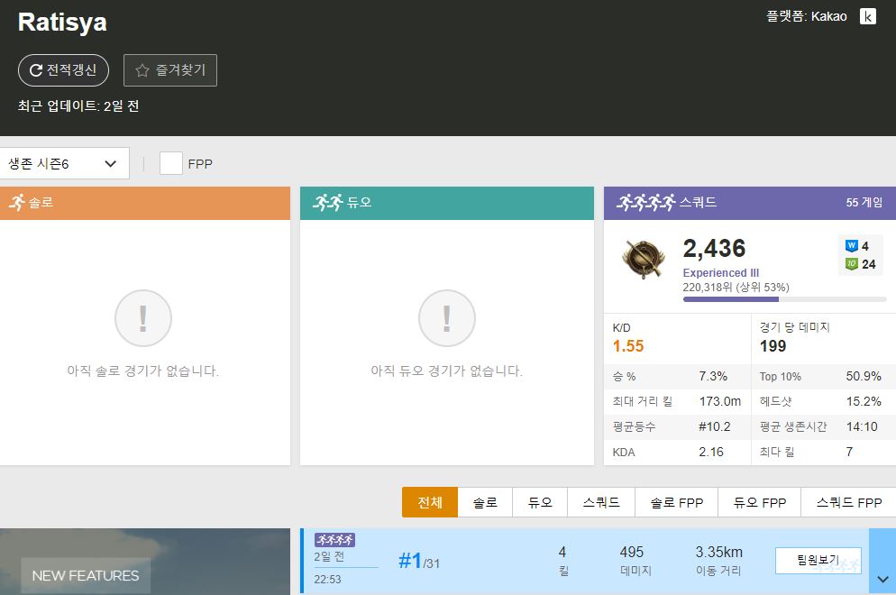The image size is (896, 595).
Task: Click the NEW FEATURES banner thumbnail
Action: pyautogui.click(x=86, y=574)
